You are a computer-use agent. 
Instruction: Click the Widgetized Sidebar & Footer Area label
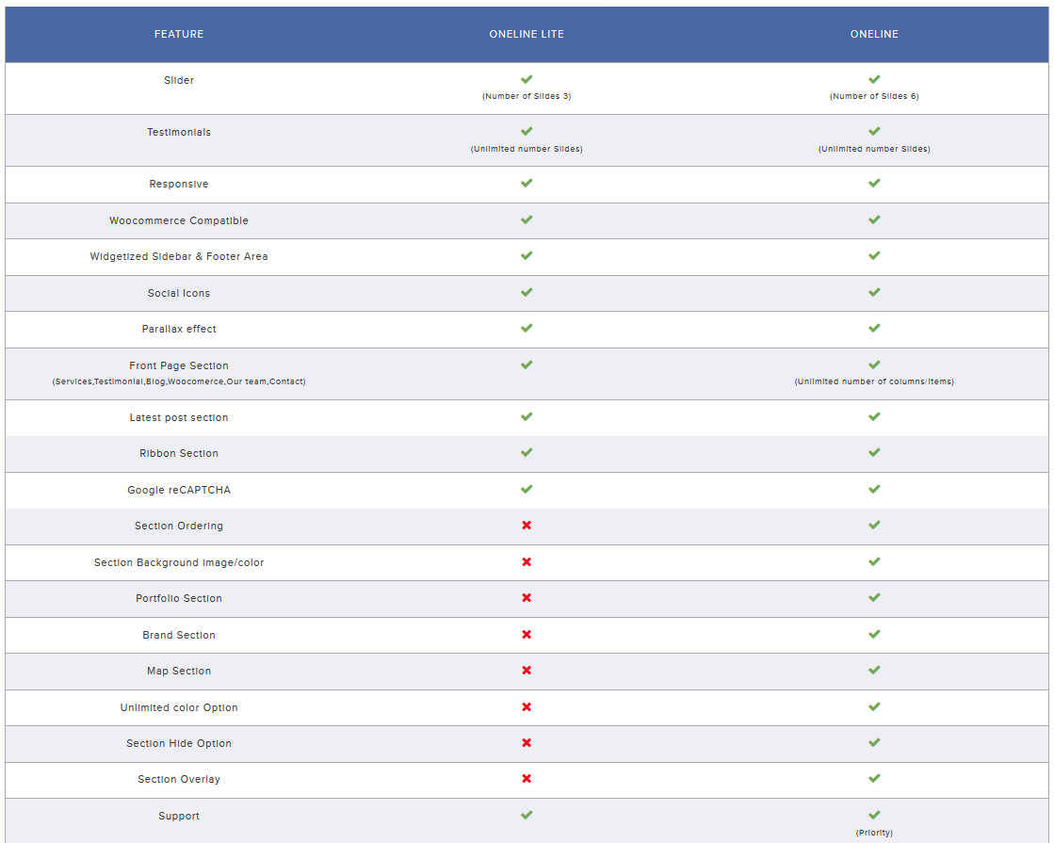click(x=179, y=256)
